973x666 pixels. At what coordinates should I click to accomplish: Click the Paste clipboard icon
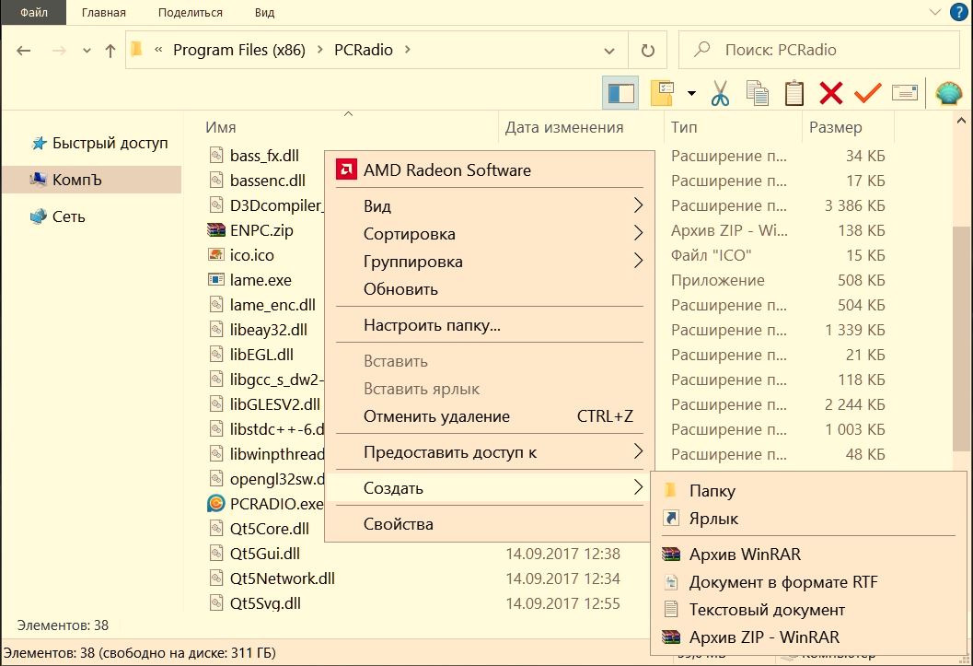(794, 94)
